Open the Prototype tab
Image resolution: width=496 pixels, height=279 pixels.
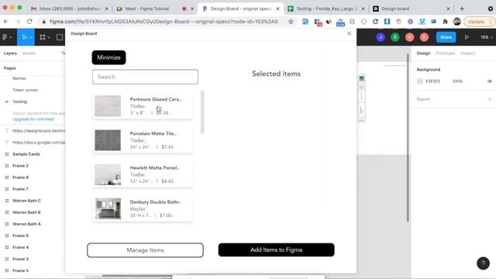[445, 53]
